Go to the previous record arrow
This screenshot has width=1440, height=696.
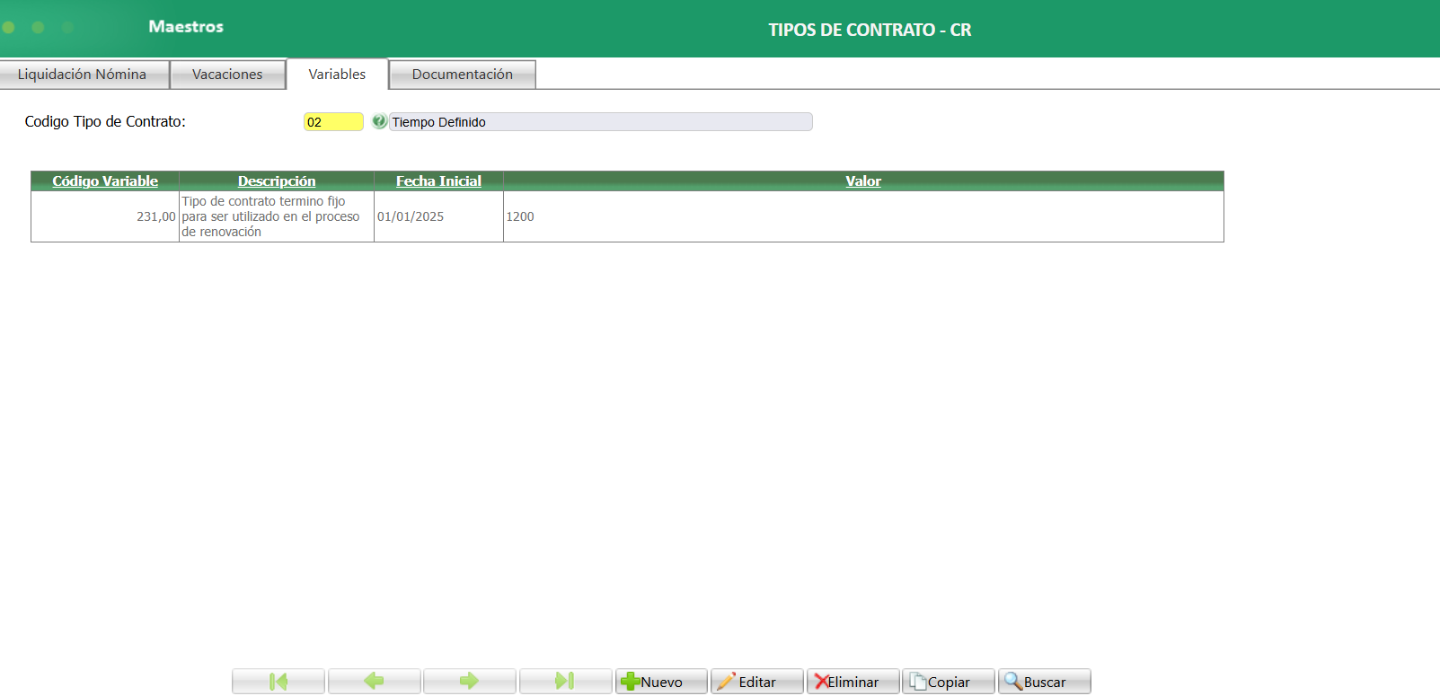point(374,682)
